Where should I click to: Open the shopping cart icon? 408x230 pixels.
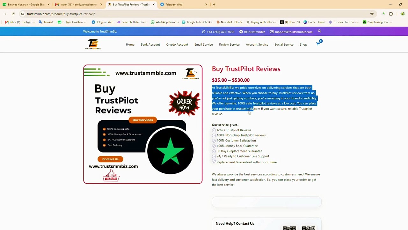click(x=318, y=44)
